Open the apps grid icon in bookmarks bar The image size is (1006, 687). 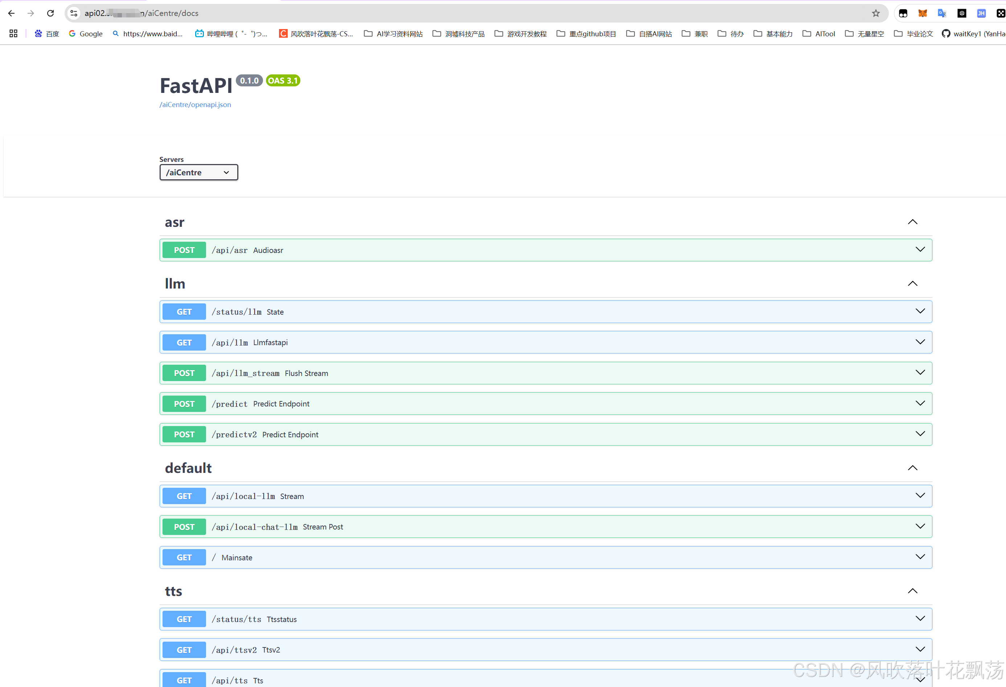(13, 33)
